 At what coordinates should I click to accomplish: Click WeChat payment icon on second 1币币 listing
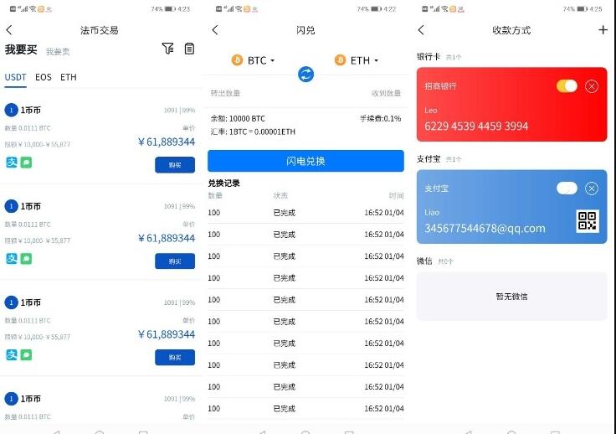26,258
